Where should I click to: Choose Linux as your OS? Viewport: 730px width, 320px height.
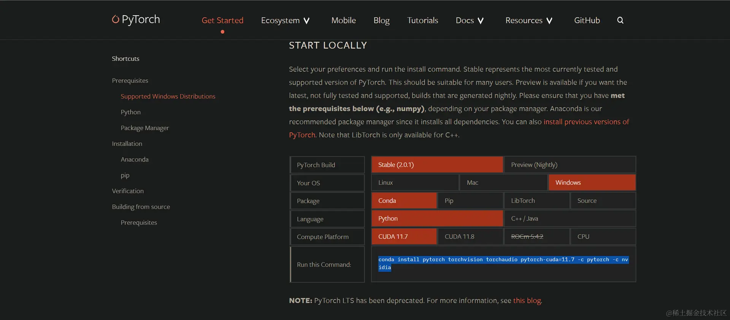pos(415,183)
